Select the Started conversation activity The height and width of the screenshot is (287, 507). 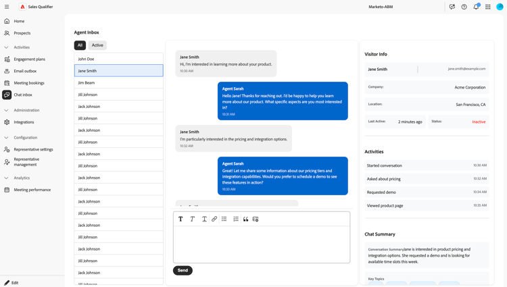pos(427,165)
